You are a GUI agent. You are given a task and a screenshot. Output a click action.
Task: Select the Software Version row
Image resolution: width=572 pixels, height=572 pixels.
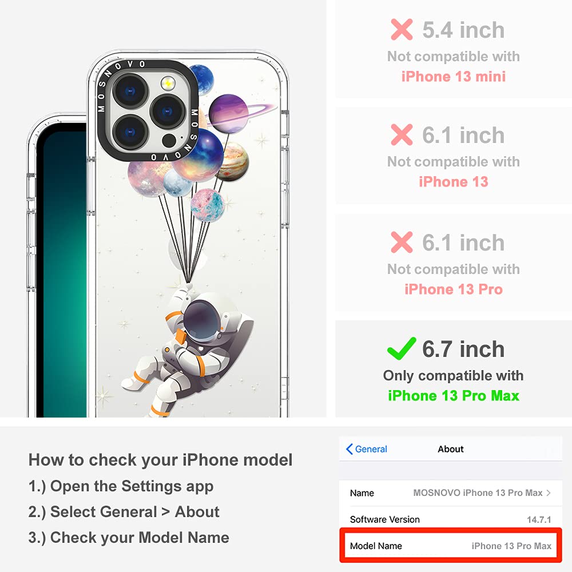pyautogui.click(x=451, y=519)
